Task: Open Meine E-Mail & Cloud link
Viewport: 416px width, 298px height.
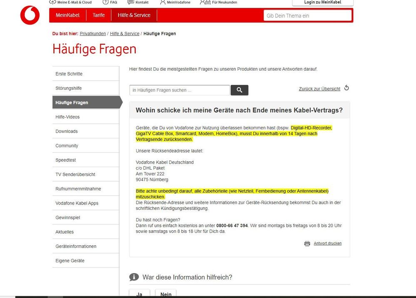Action: 70,2
